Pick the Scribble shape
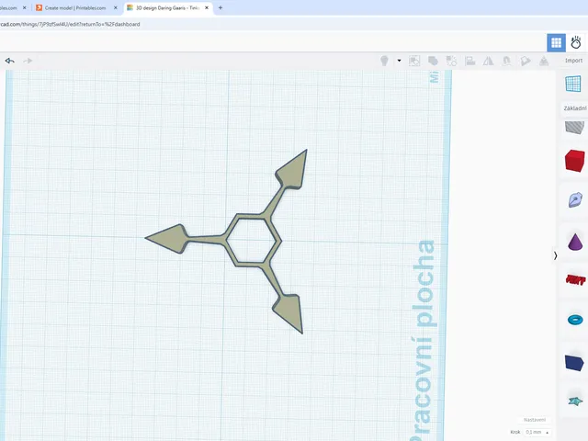This screenshot has width=588, height=441. pyautogui.click(x=575, y=200)
